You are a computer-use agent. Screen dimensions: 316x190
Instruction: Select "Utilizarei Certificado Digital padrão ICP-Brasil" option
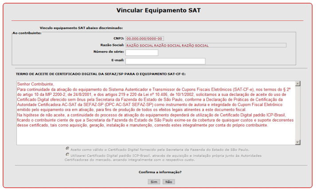67,154
